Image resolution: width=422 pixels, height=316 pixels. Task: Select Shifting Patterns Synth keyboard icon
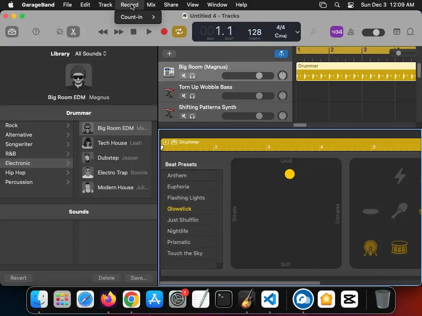(x=169, y=113)
